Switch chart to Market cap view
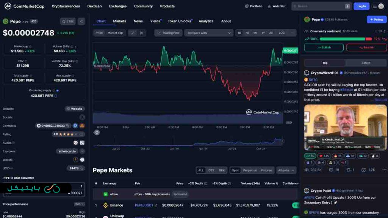The width and height of the screenshot is (388, 218). (x=115, y=33)
